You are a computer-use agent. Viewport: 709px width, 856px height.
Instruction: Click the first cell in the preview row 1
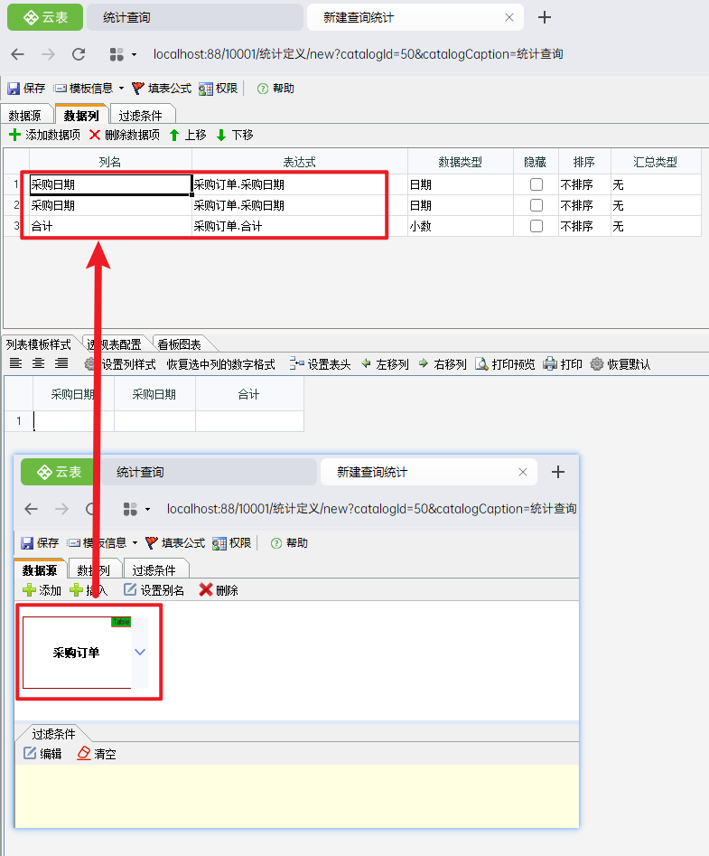pos(74,421)
